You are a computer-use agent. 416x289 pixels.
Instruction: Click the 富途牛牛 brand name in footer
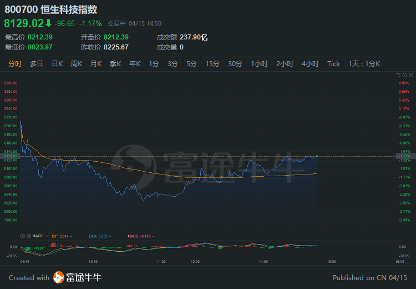(x=84, y=277)
